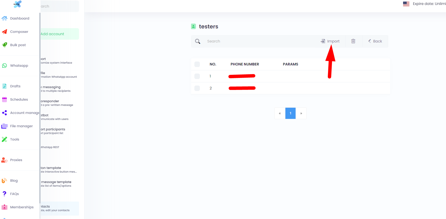The width and height of the screenshot is (446, 219).
Task: Open the Proxies menu item
Action: click(16, 160)
